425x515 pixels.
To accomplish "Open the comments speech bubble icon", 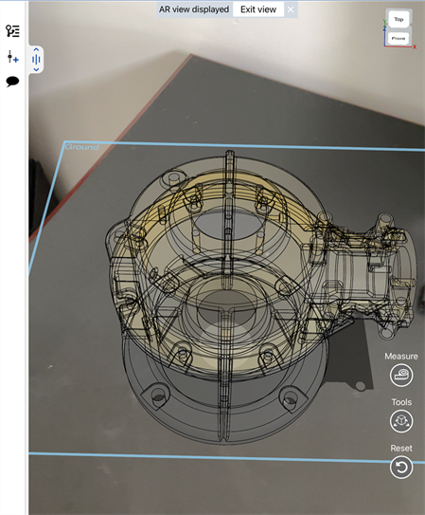I will pyautogui.click(x=13, y=82).
